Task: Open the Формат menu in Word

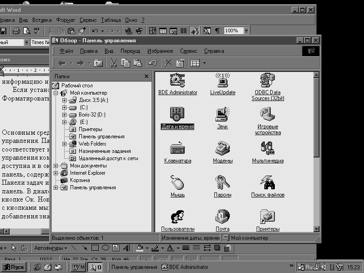Action: [x=66, y=20]
